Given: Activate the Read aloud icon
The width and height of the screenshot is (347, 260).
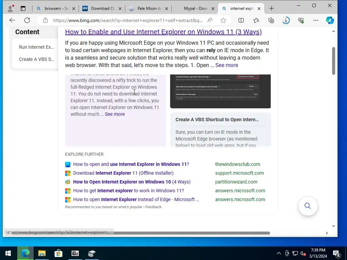Looking at the screenshot, I should tap(210, 20).
